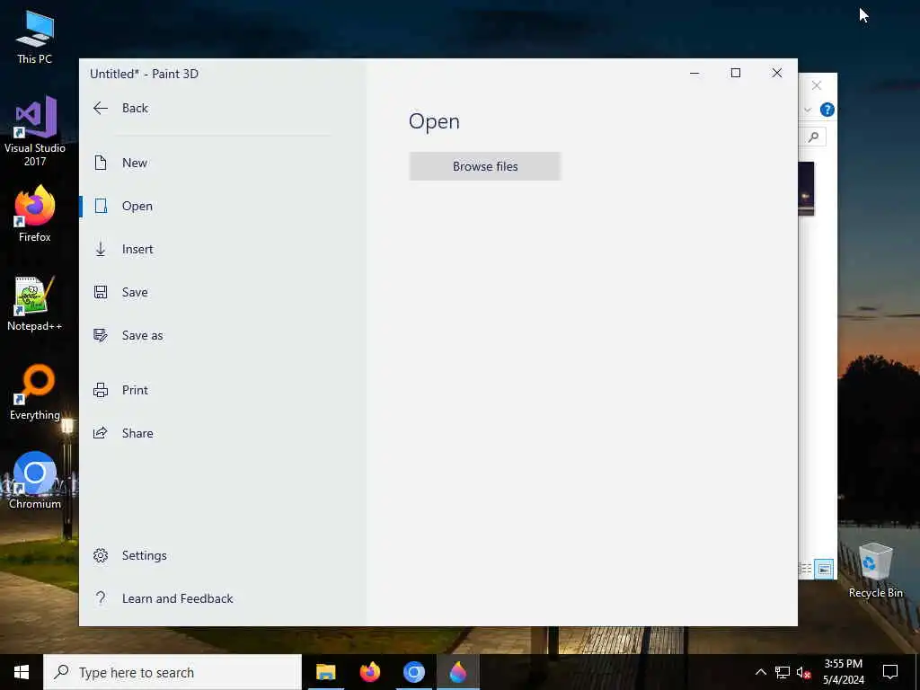Open File Explorer from the taskbar
920x690 pixels.
[x=325, y=672]
